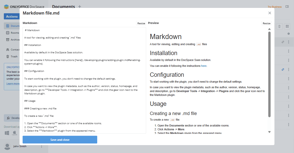Screen dimensions: 294x153
Task: Open Rooms in the left sidebar
Action: (12, 33)
